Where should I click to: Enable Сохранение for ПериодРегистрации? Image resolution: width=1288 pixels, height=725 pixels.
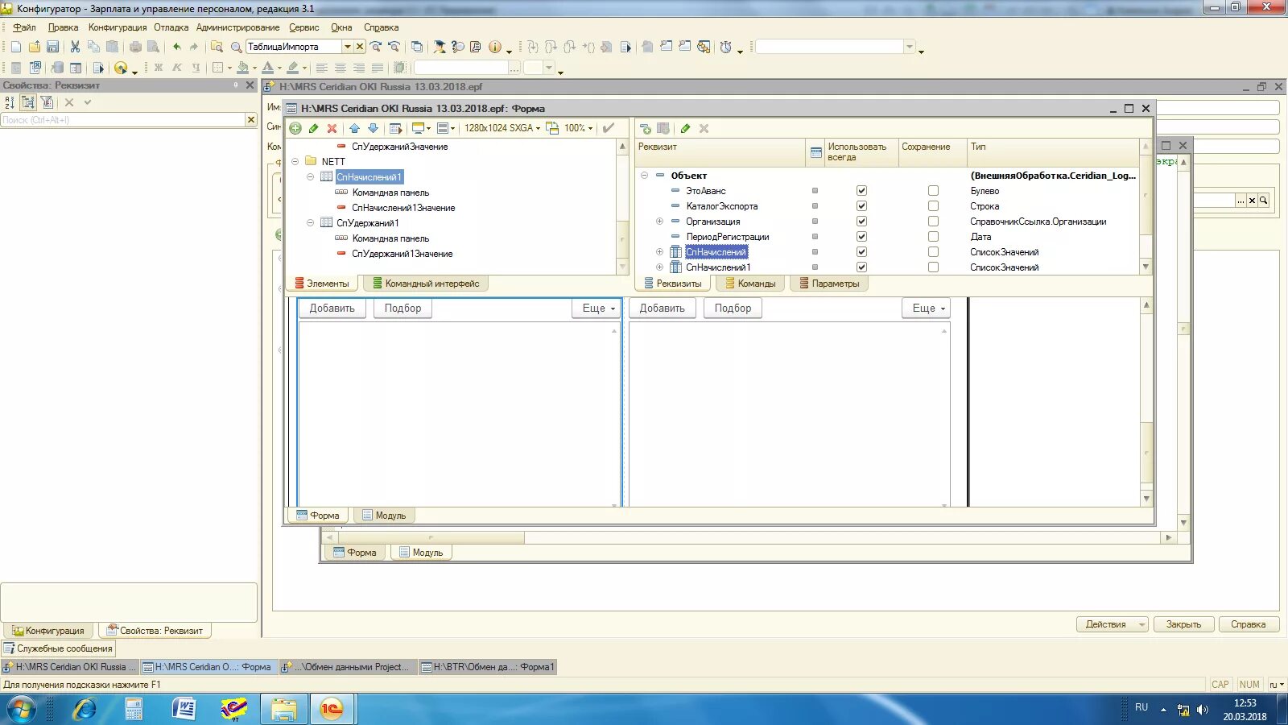933,237
